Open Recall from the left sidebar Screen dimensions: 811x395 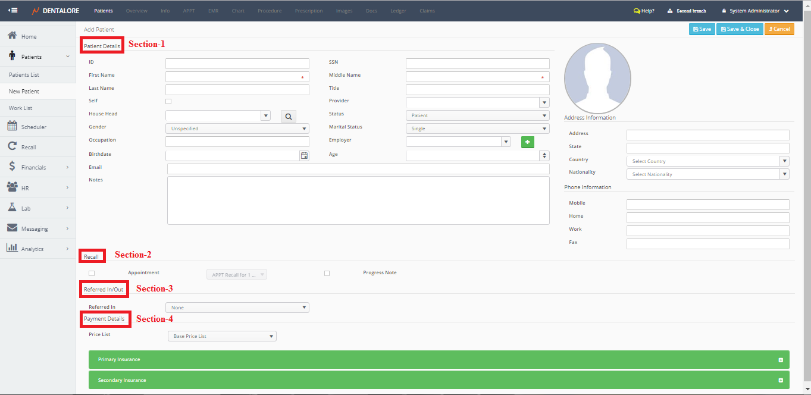point(29,147)
